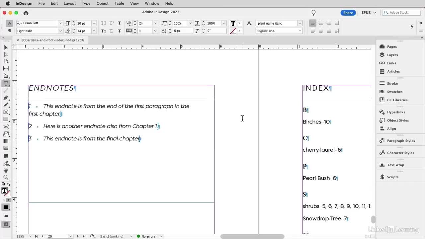Image resolution: width=425 pixels, height=239 pixels.
Task: Open the File menu
Action: tap(42, 3)
